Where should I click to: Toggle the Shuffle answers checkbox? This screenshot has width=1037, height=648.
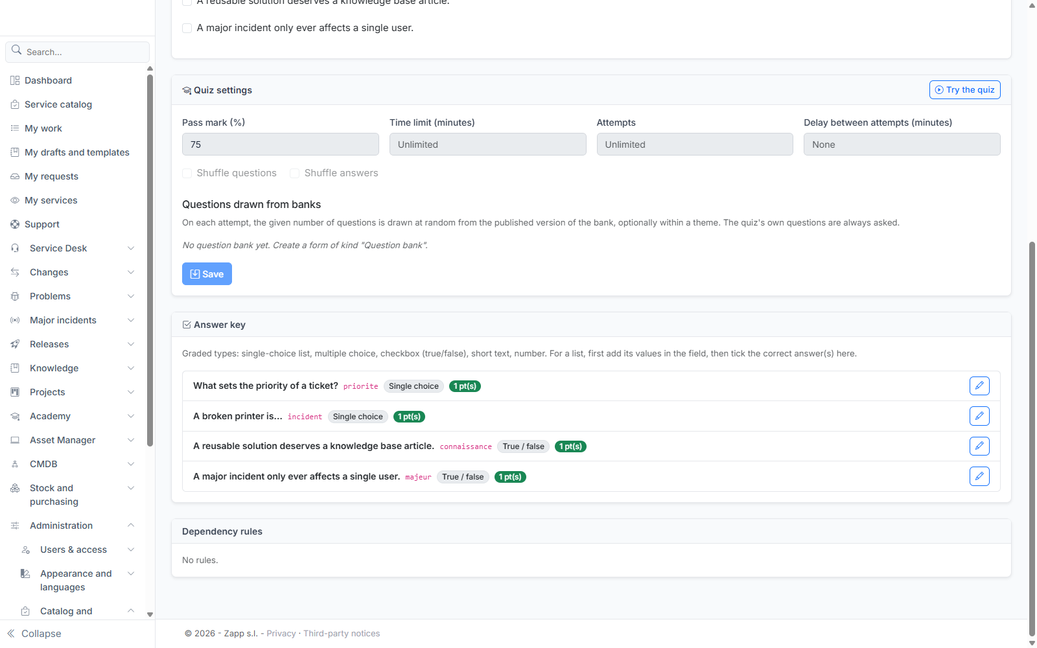tap(295, 173)
